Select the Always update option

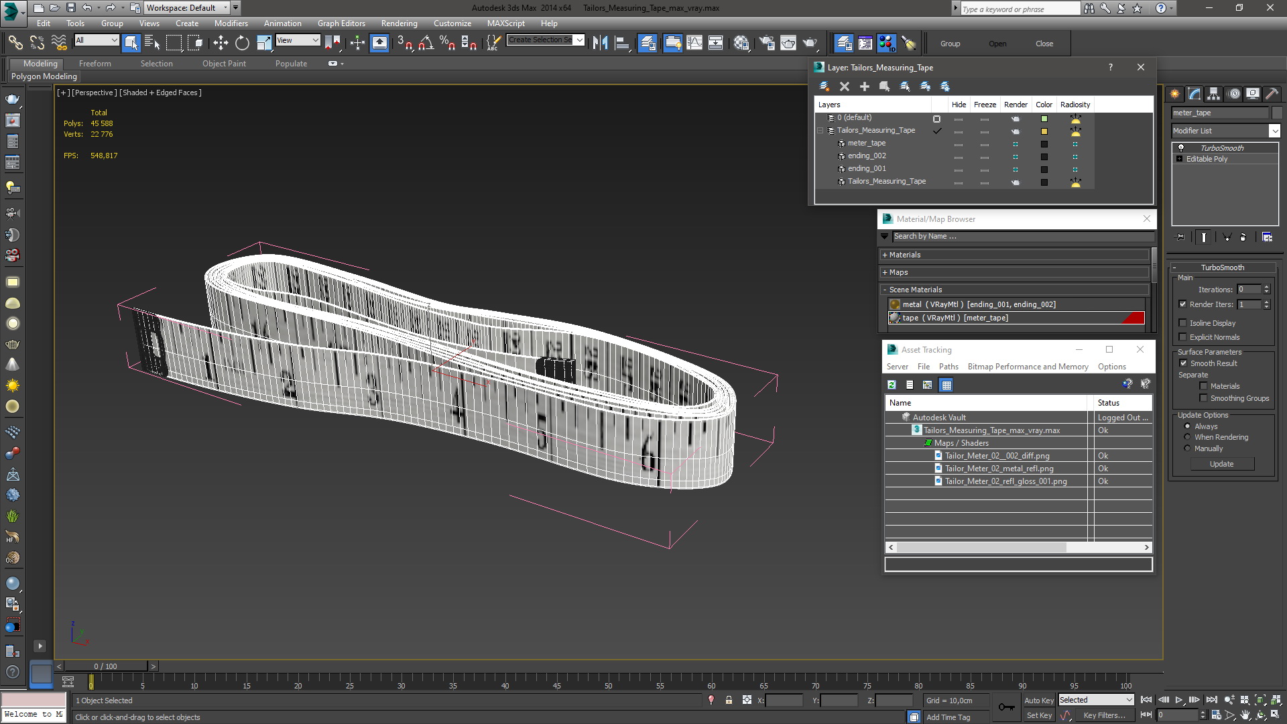click(x=1187, y=426)
